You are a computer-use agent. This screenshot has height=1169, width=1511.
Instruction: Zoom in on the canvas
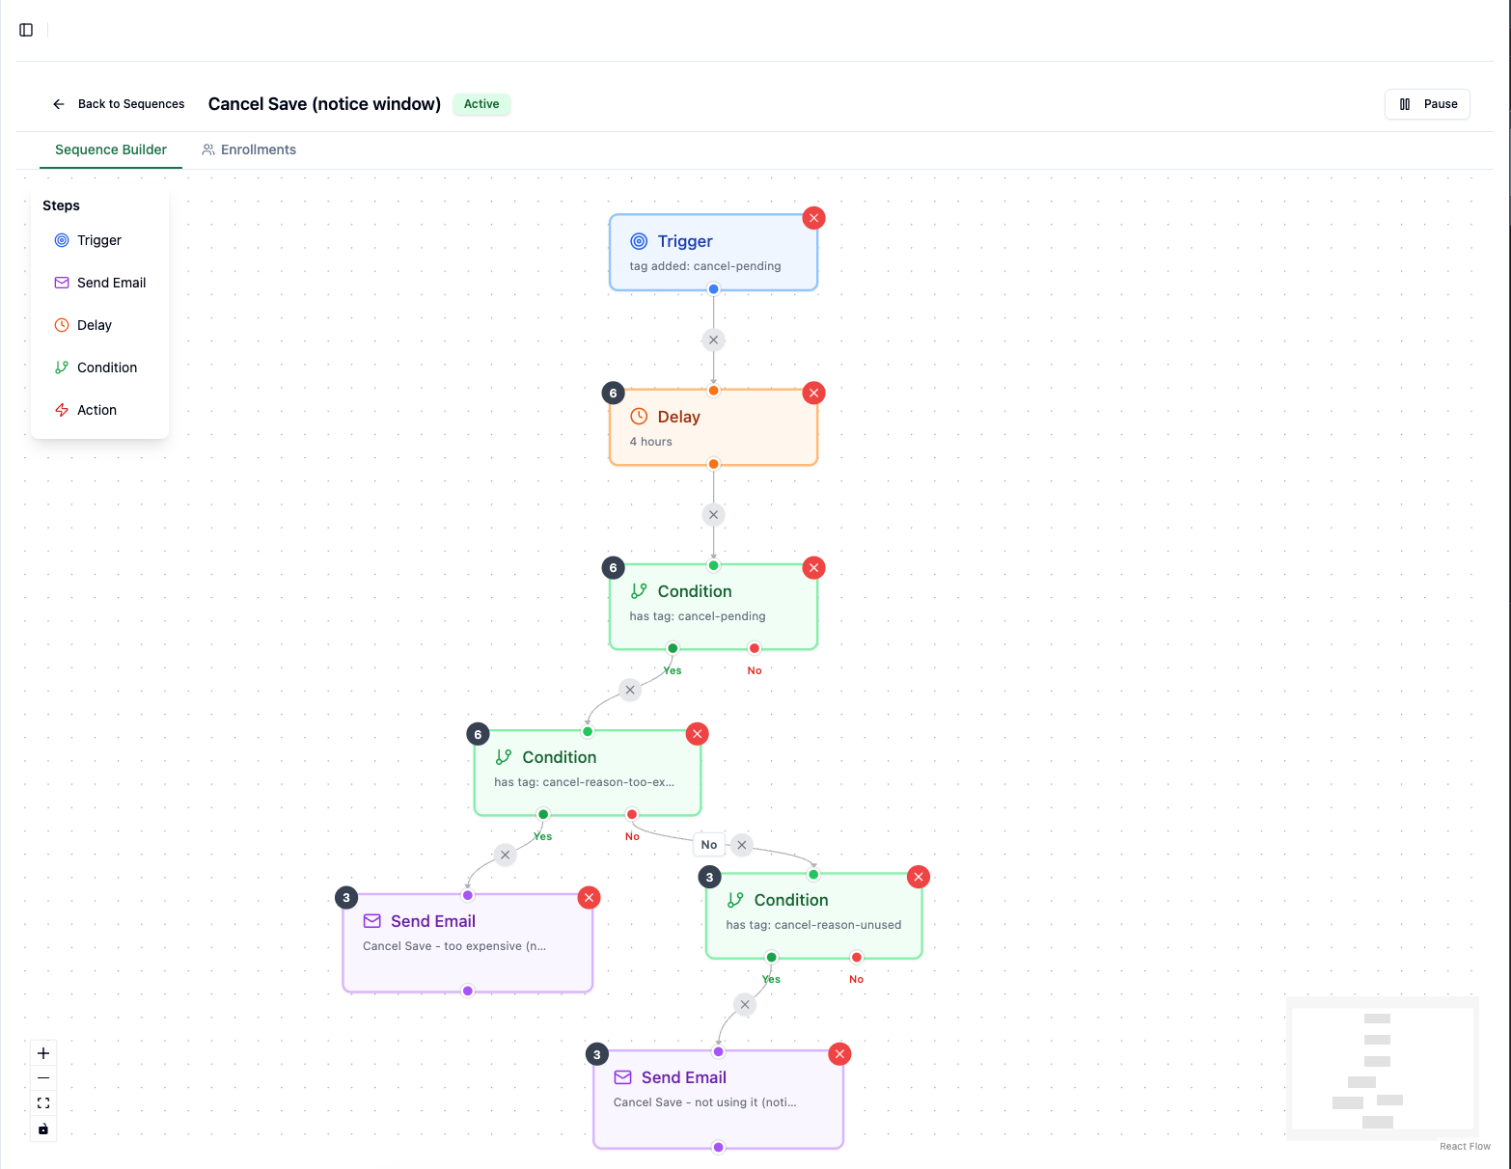[43, 1053]
